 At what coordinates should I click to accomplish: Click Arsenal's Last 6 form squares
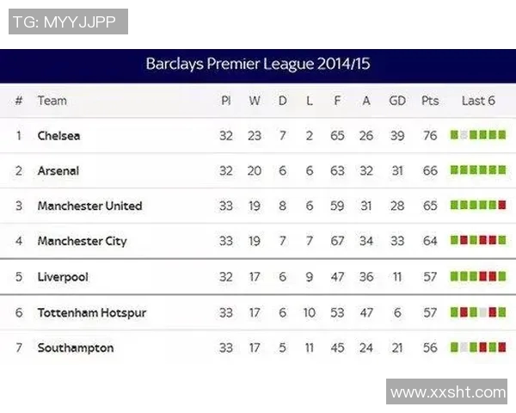point(478,170)
